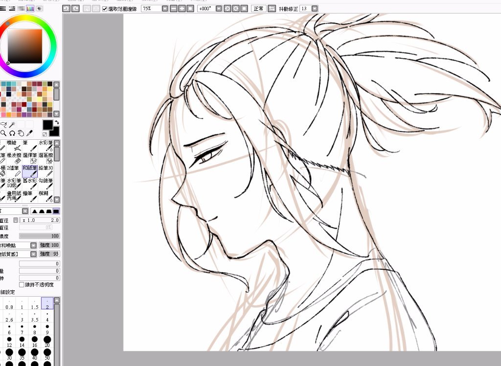The height and width of the screenshot is (366, 501).
Task: Select the 蠟筆 crayon tool
Action: pos(30,196)
